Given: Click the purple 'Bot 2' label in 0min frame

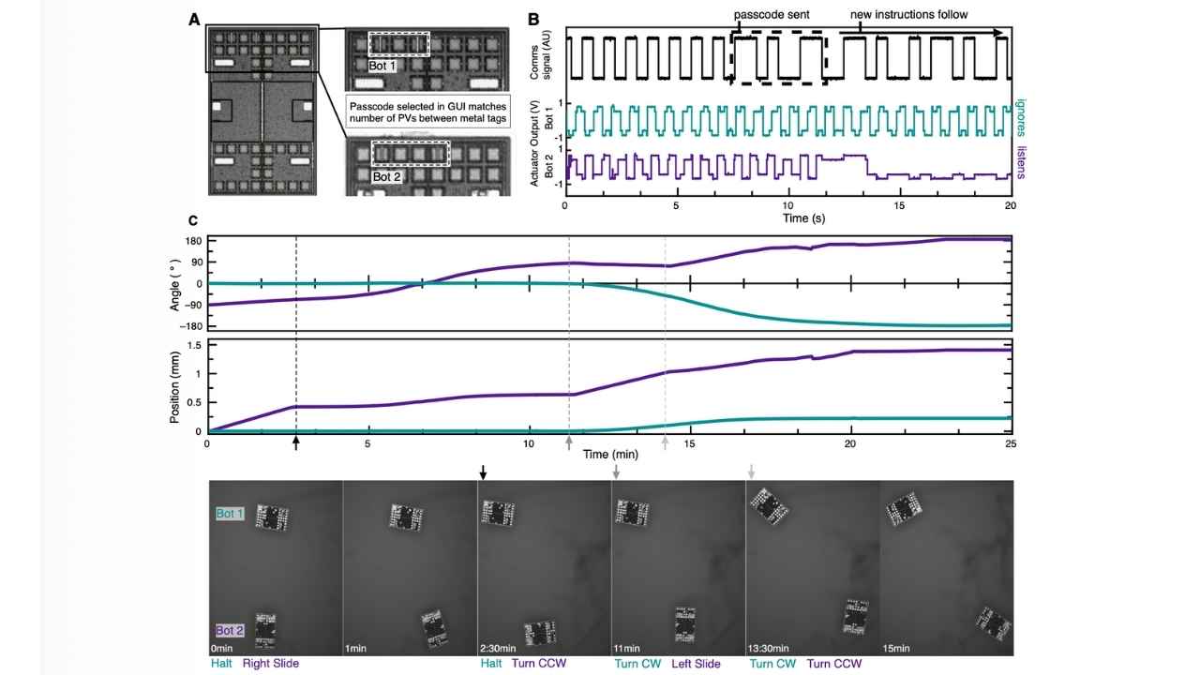Looking at the screenshot, I should click(230, 631).
